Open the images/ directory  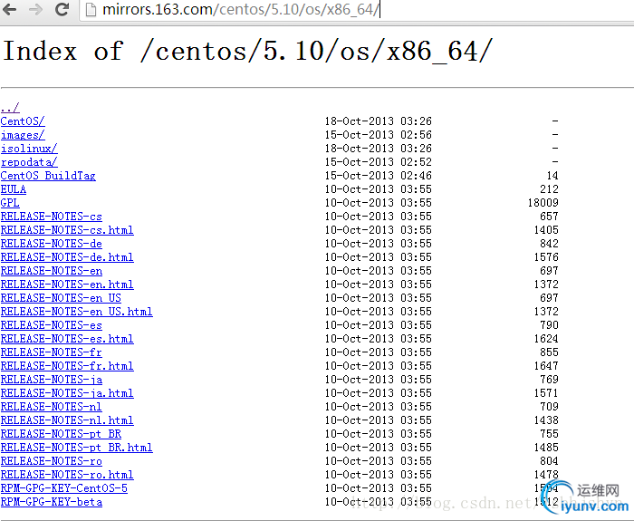(x=23, y=135)
